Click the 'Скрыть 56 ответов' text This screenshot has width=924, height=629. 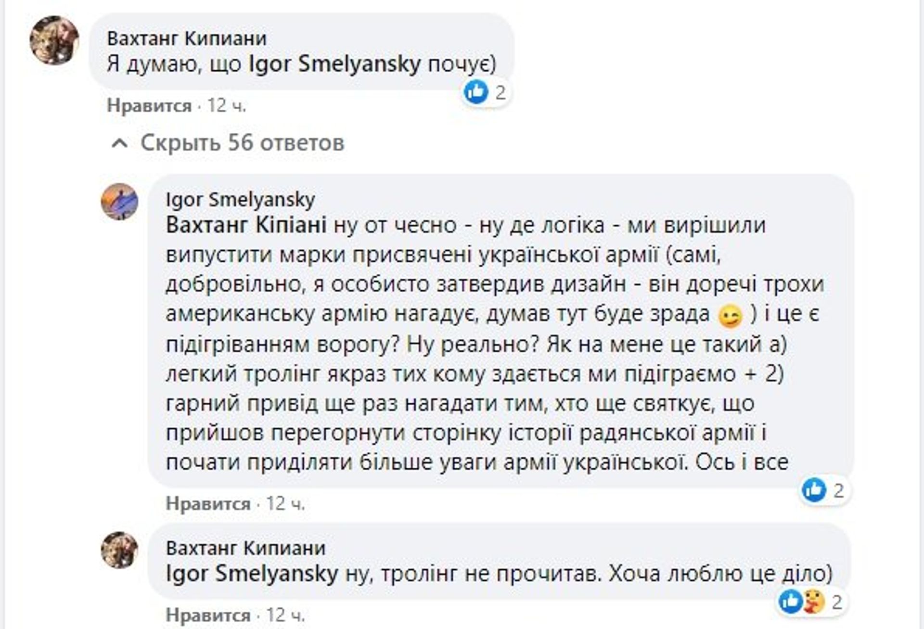(243, 142)
